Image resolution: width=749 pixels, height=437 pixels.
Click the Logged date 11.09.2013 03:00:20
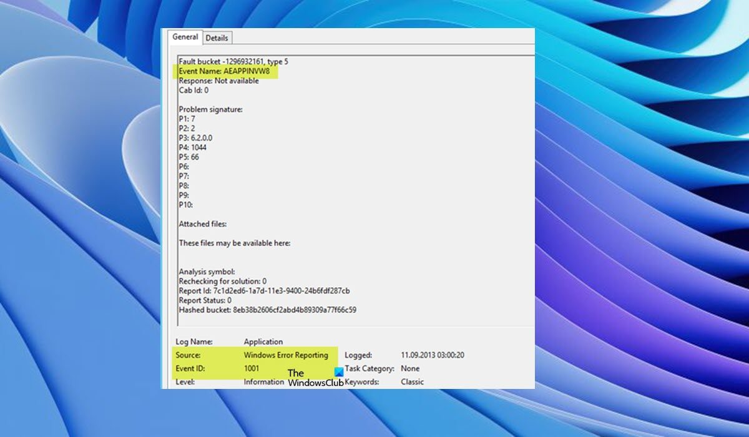[433, 355]
